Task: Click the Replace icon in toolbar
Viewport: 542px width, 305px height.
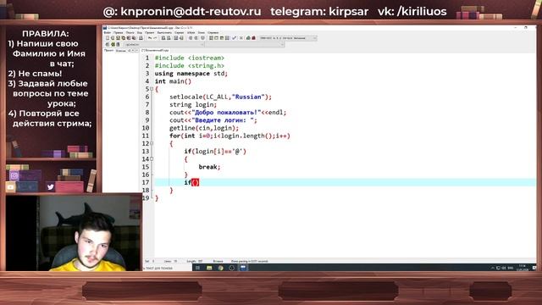Action: (169, 38)
